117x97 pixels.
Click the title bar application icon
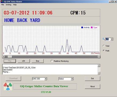coord(2,2)
